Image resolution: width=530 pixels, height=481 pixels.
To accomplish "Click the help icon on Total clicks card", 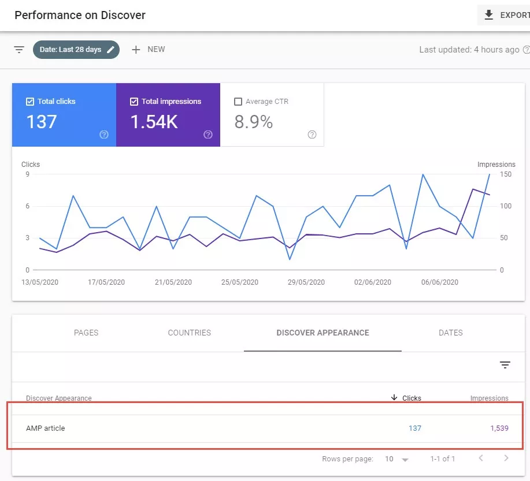I will pos(104,135).
